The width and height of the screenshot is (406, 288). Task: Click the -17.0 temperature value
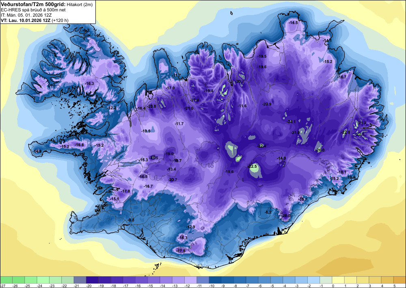click(x=170, y=88)
